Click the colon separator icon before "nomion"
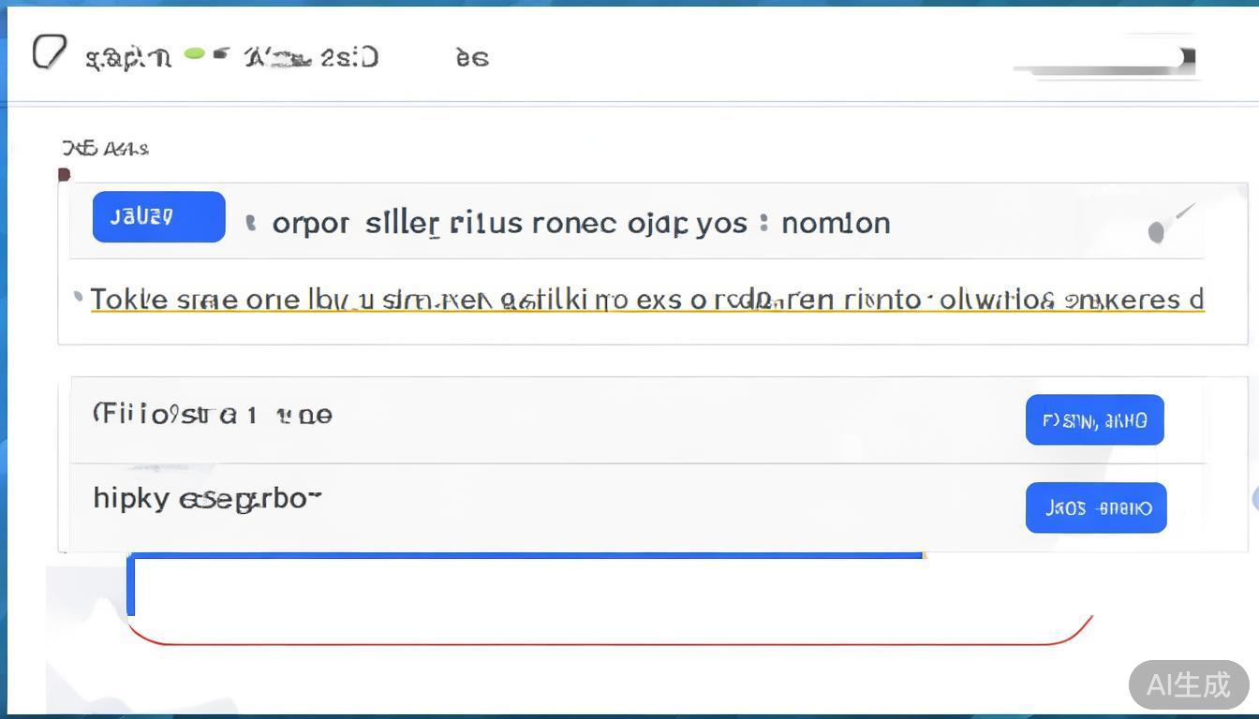 point(764,223)
